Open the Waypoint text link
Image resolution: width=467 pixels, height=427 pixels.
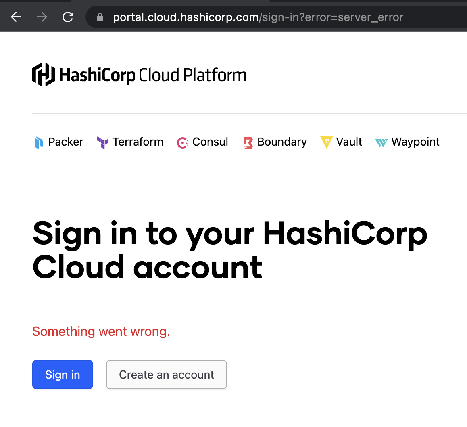[415, 142]
